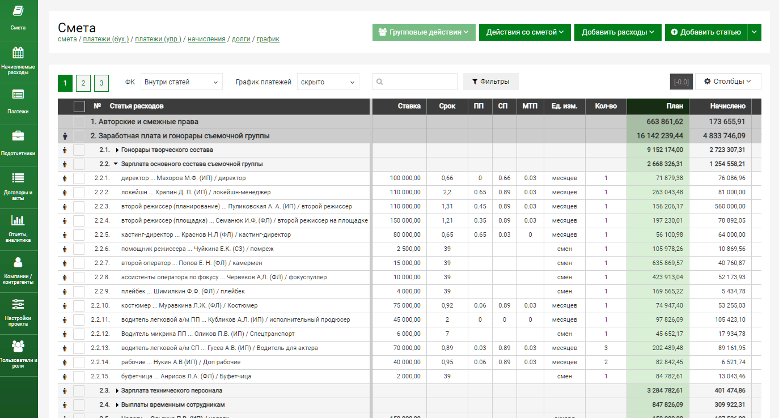Check the box for row 2.2.1 директор
This screenshot has height=418, width=779.
[79, 178]
